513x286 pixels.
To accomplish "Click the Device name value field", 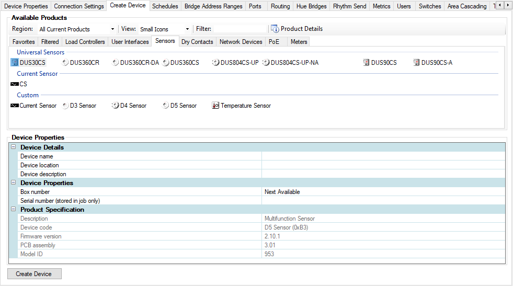I will pyautogui.click(x=383, y=156).
